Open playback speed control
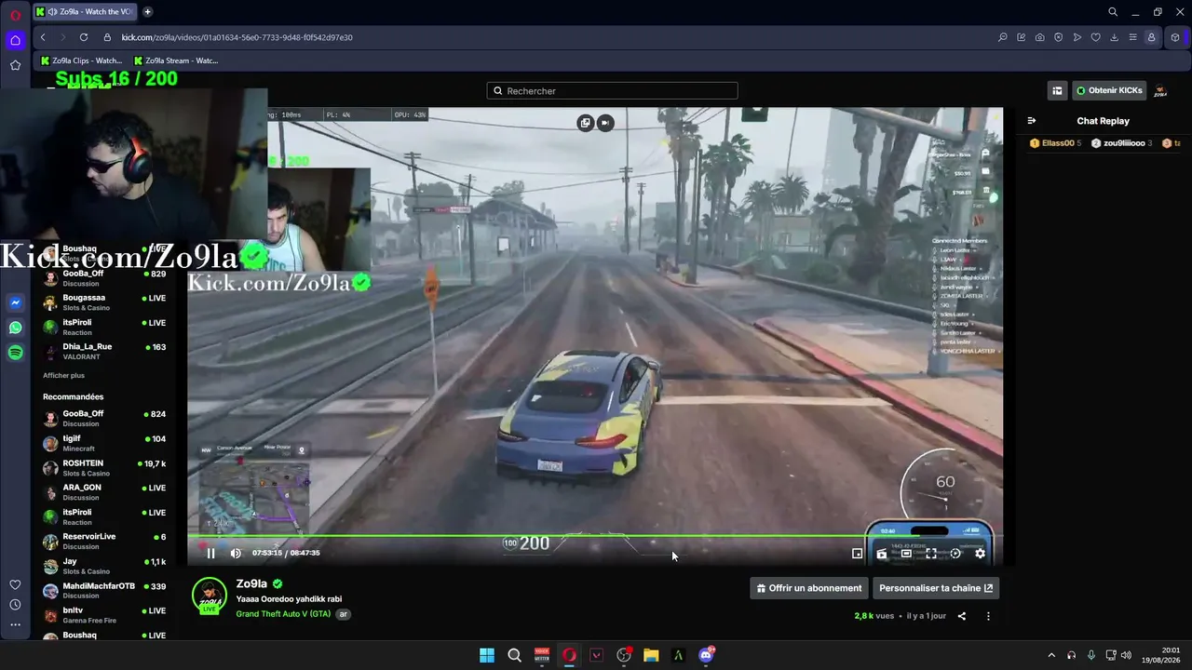 pos(955,553)
